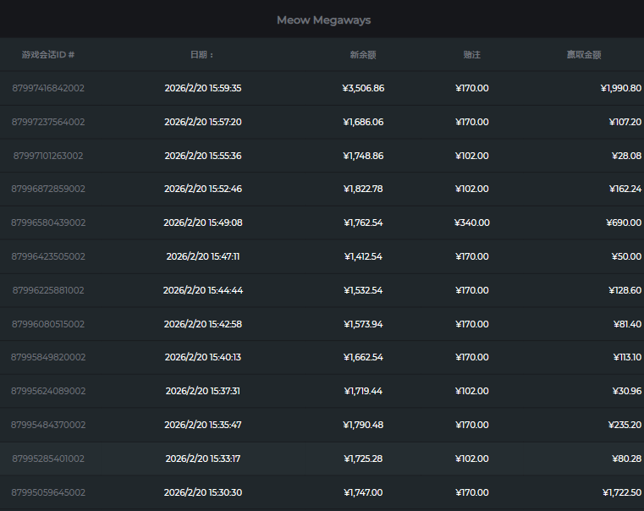Click the Meow Megaways title
Image resolution: width=644 pixels, height=511 pixels.
[x=323, y=19]
